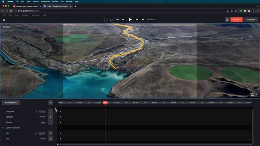Add keyframe for Tilt attribute
This screenshot has width=260, height=146.
coord(50,139)
